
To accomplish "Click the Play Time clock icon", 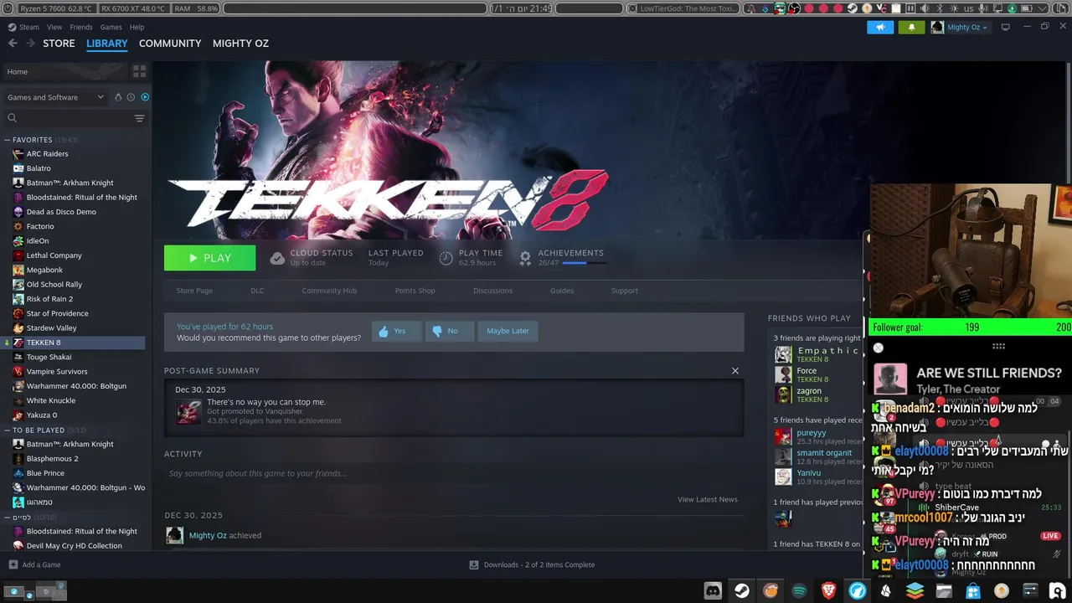I will point(446,258).
